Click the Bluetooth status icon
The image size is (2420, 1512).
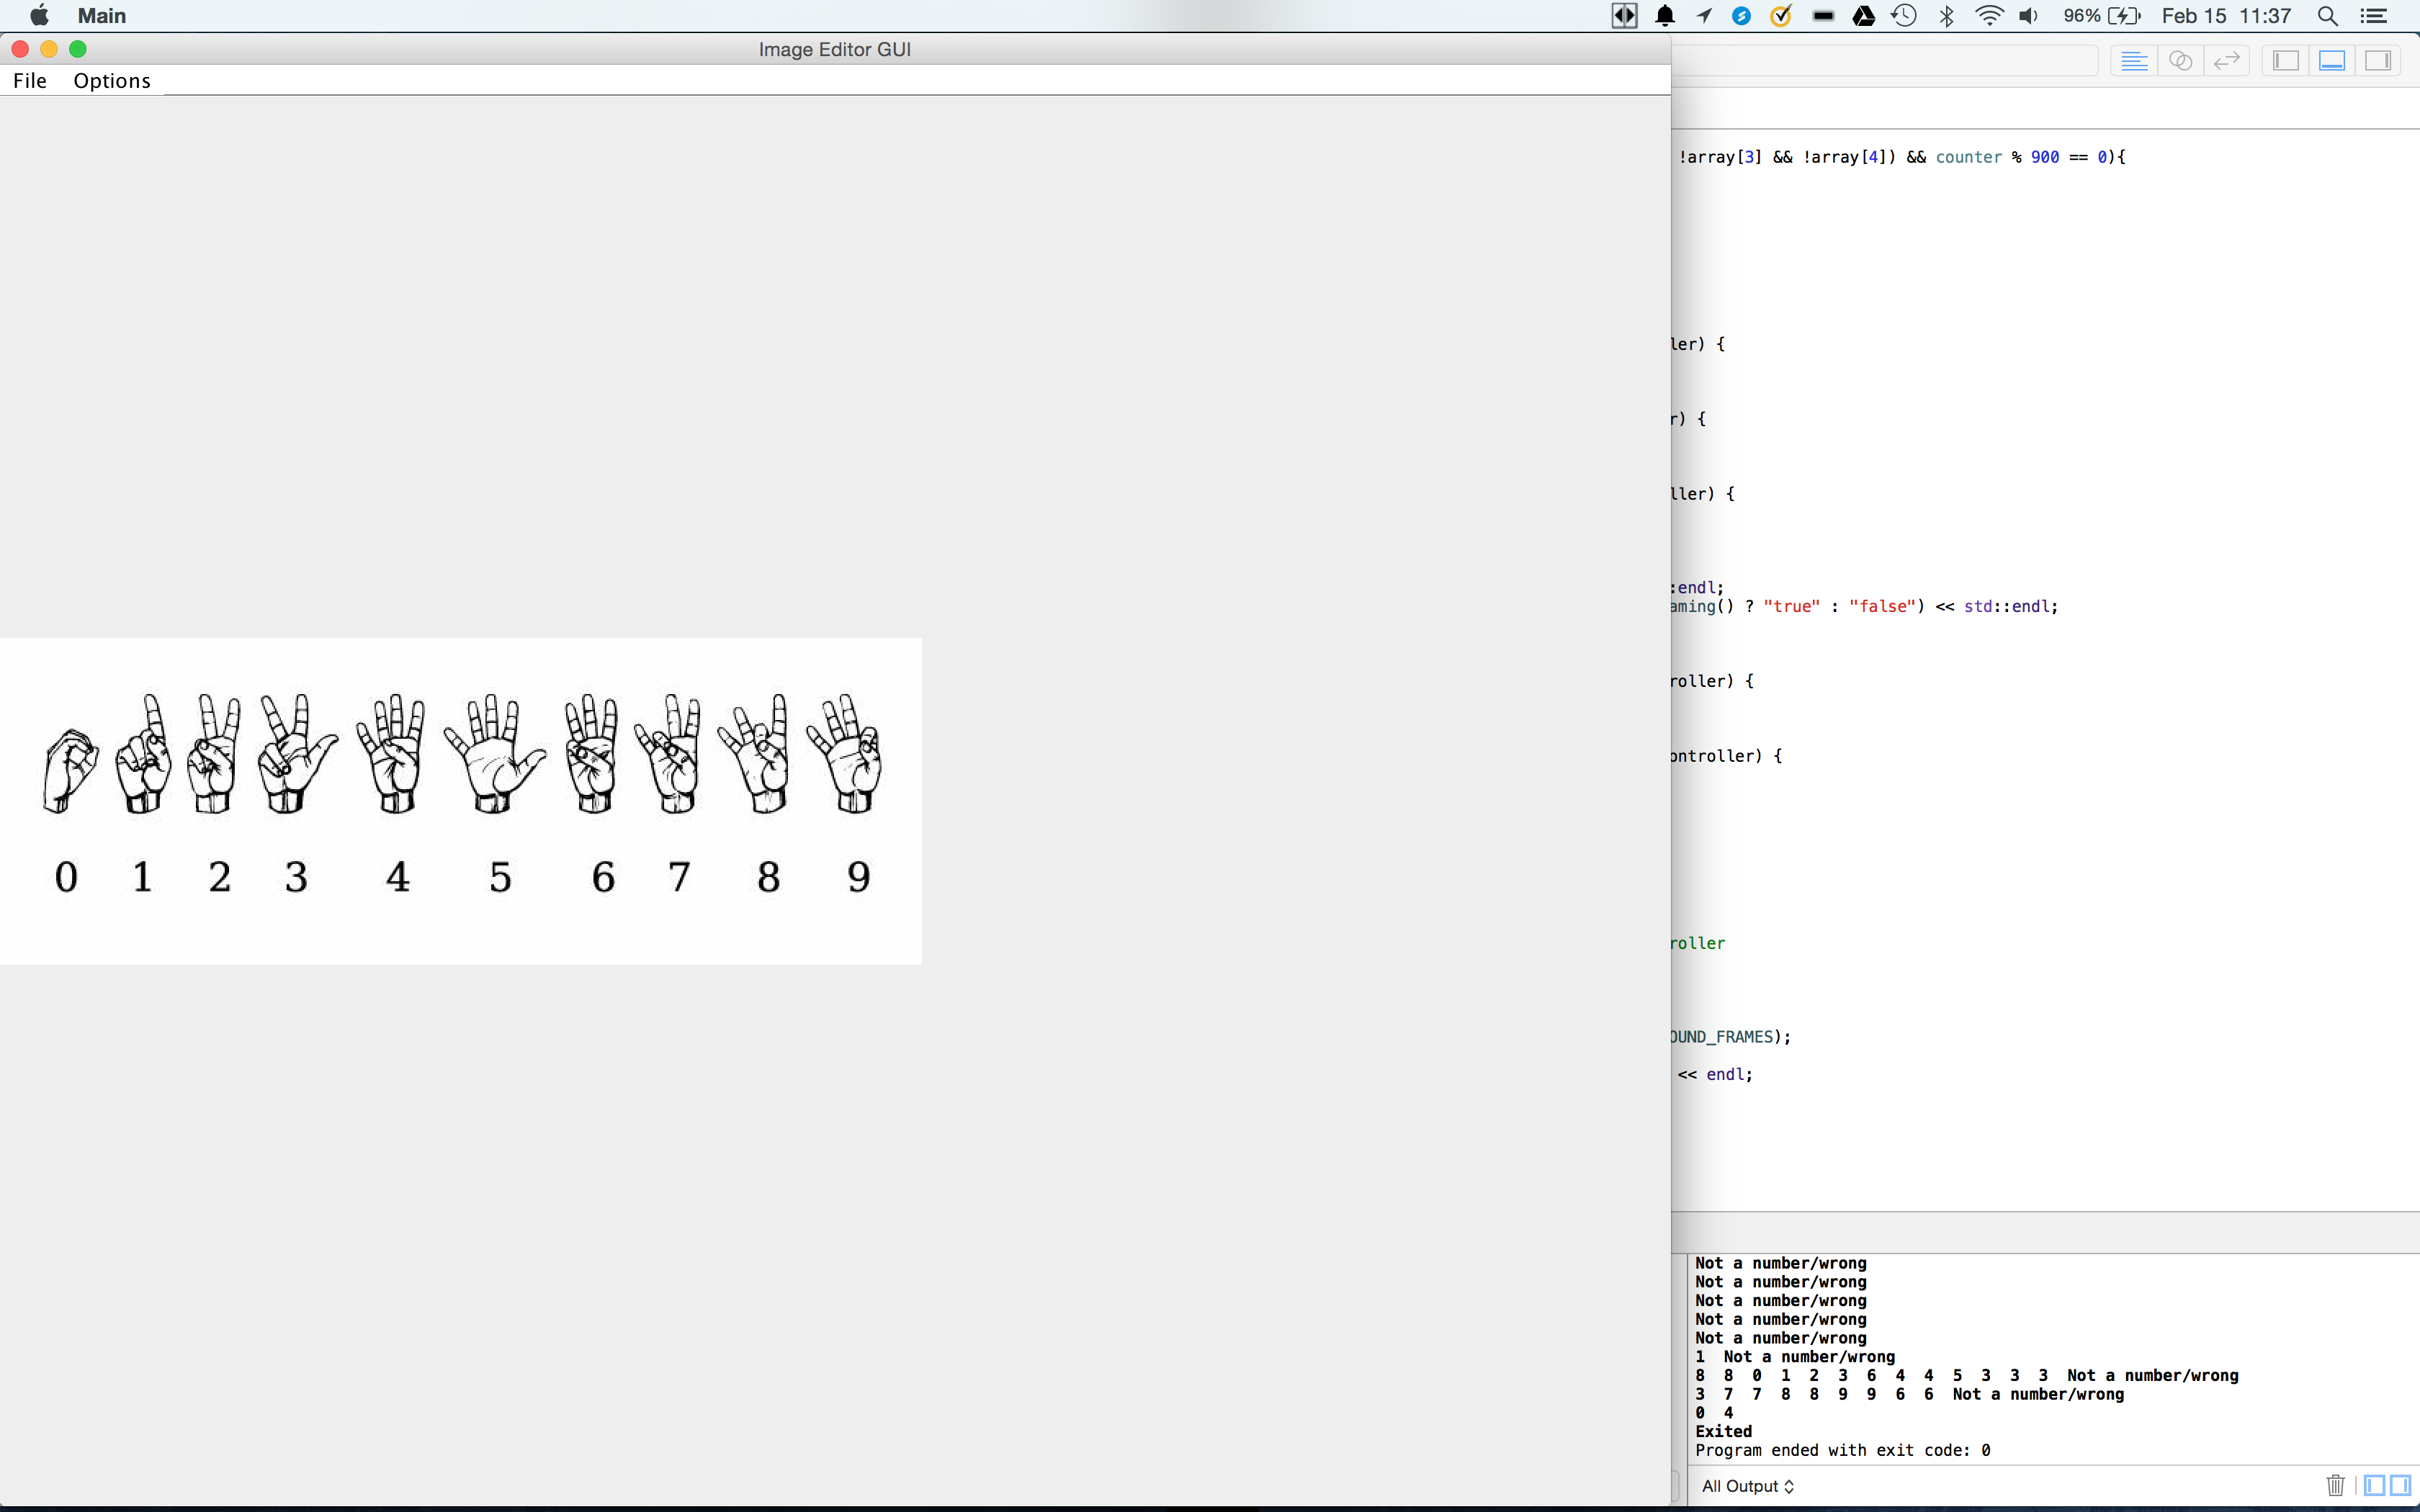coord(1946,16)
